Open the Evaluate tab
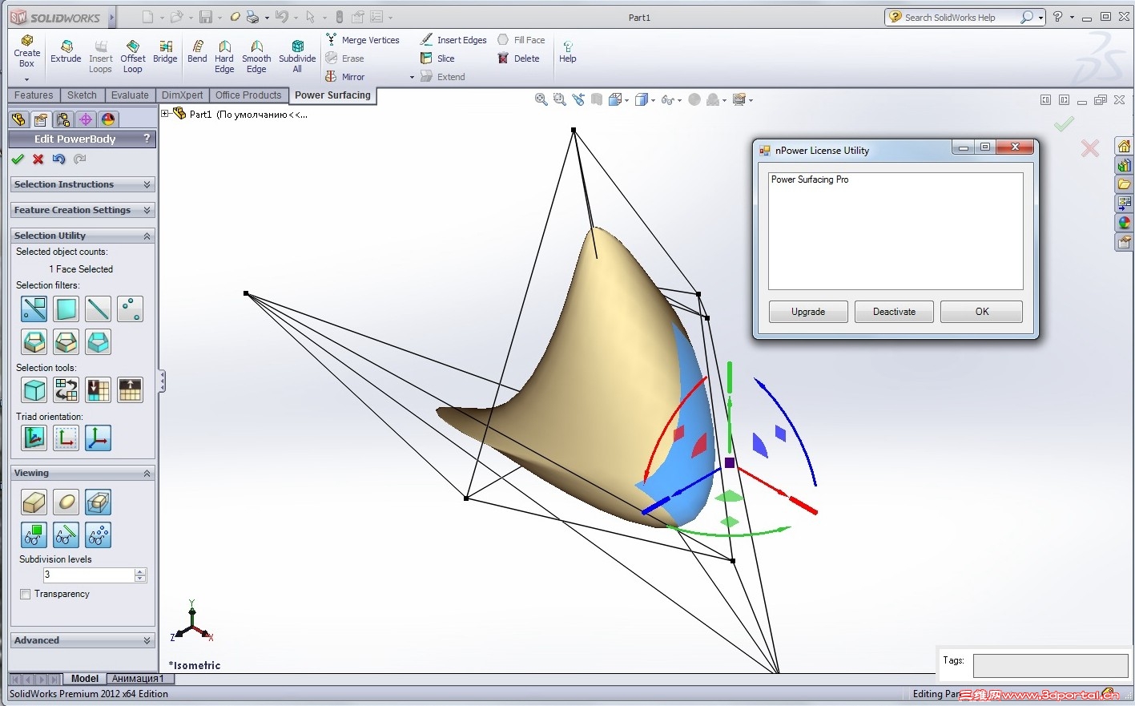1135x706 pixels. (130, 95)
